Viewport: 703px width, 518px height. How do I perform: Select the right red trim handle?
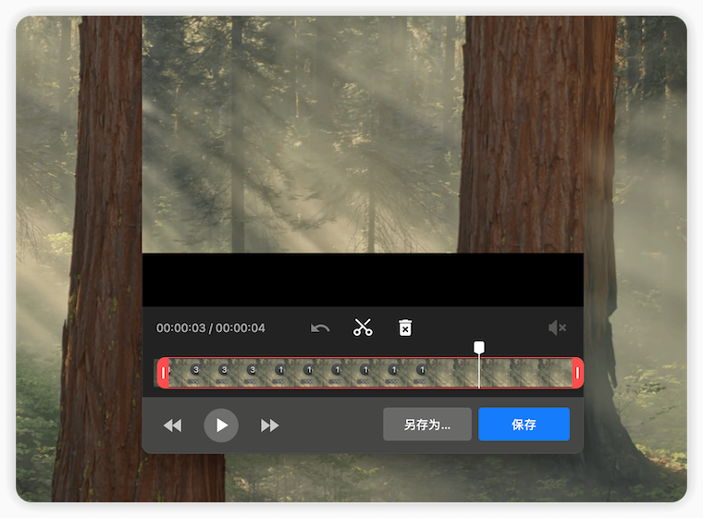pos(577,373)
